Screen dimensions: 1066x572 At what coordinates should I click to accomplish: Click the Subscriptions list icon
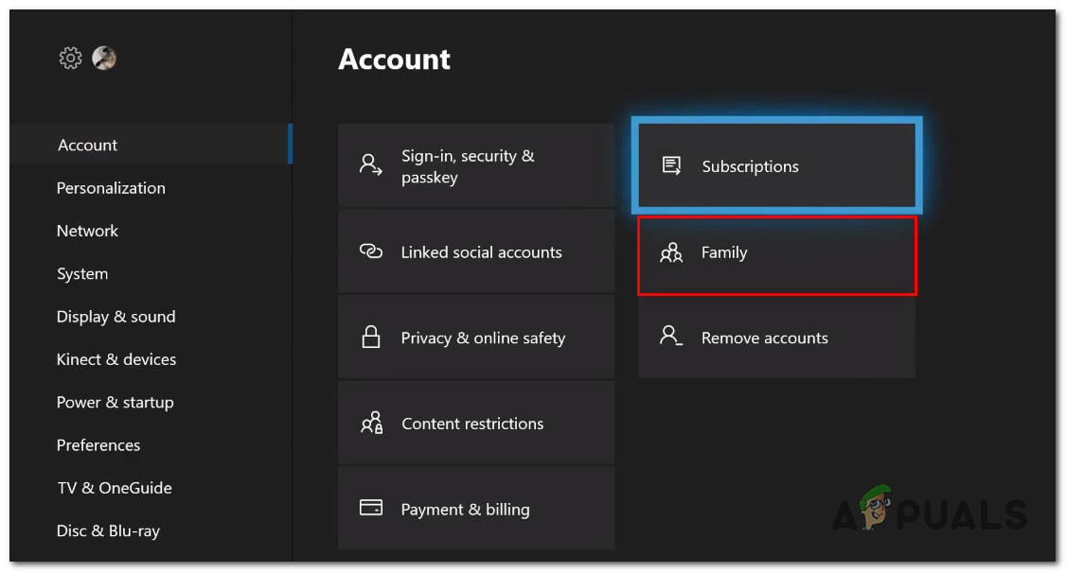coord(671,166)
